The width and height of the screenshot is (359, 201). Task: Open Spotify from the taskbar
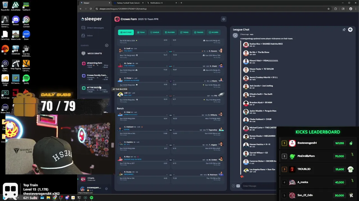pyautogui.click(x=91, y=198)
